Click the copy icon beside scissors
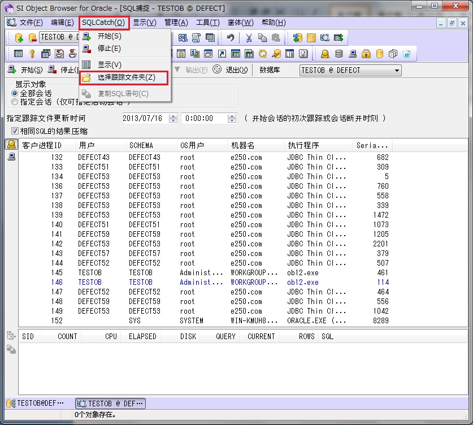This screenshot has width=473, height=425. [x=262, y=38]
